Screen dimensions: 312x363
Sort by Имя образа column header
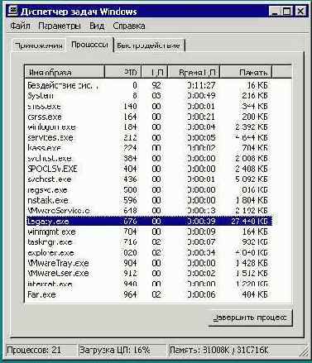click(65, 72)
